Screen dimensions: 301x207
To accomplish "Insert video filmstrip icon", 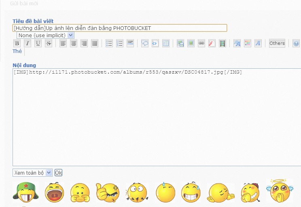I will pyautogui.click(x=223, y=44).
